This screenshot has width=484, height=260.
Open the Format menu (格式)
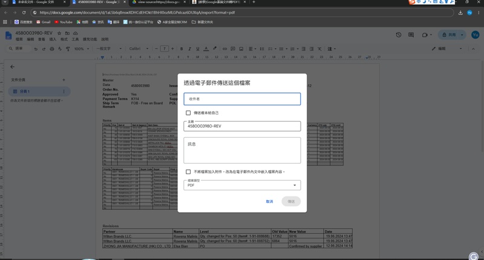coord(64,39)
